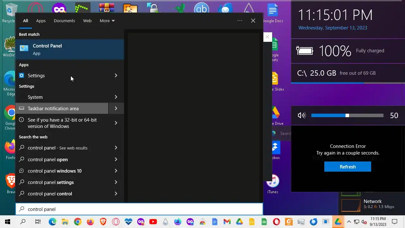Open YouTube from the taskbar
The width and height of the screenshot is (405, 228).
click(153, 222)
